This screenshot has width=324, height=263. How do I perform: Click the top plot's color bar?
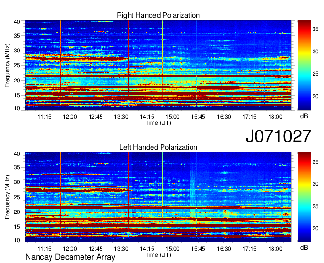click(x=304, y=65)
